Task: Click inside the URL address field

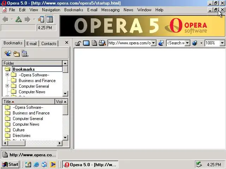Action: click(130, 43)
